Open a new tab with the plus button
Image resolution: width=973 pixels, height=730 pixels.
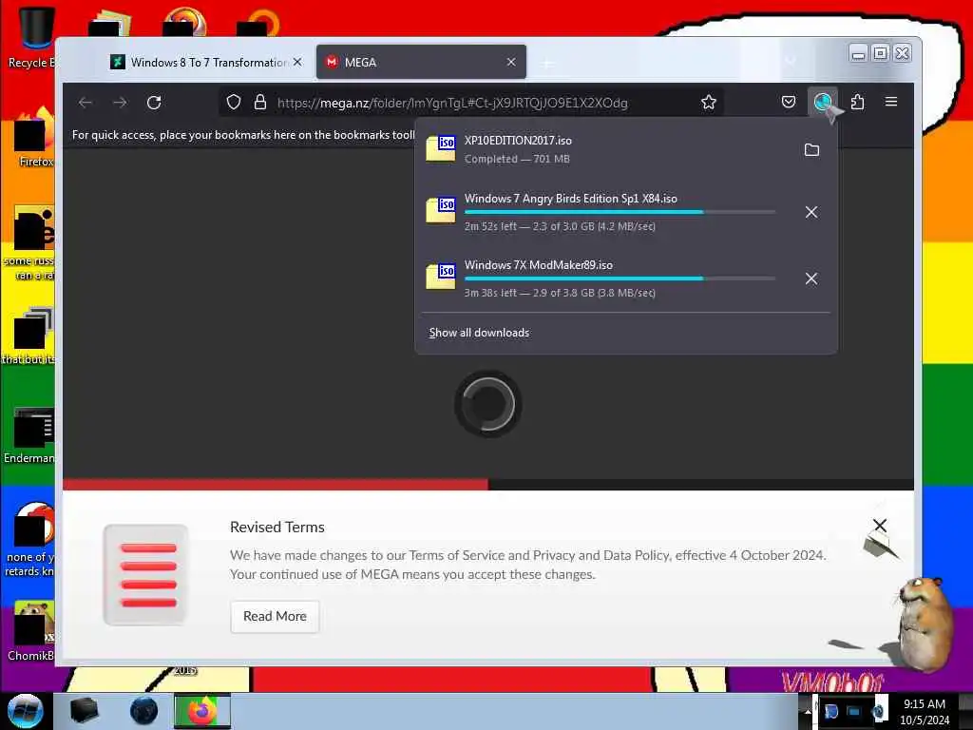click(546, 63)
